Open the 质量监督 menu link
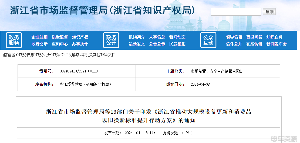This screenshot has height=143, width=300. pos(60,37)
